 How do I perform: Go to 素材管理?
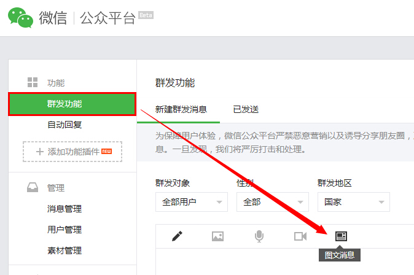[x=64, y=250]
